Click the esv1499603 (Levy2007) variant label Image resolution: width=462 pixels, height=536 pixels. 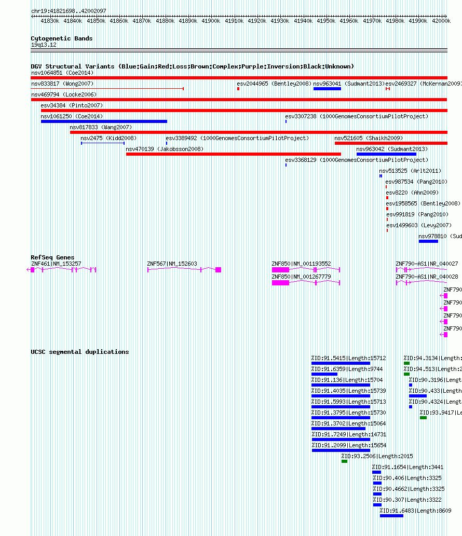419,226
